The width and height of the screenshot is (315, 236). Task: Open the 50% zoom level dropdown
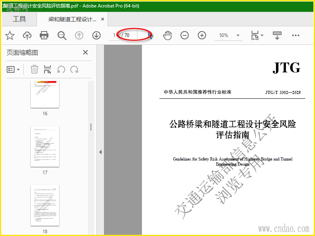(238, 35)
